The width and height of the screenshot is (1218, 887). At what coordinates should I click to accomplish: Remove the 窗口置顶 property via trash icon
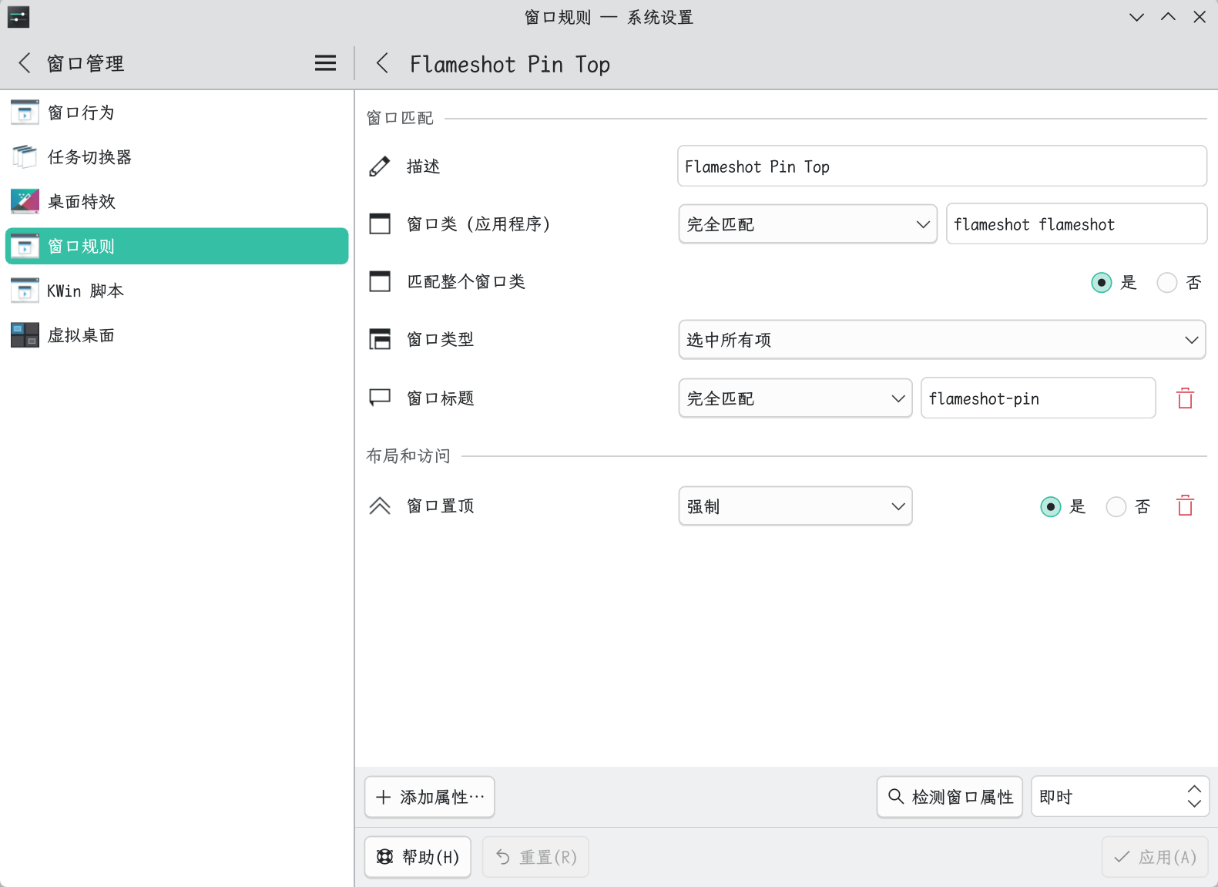[x=1185, y=506]
